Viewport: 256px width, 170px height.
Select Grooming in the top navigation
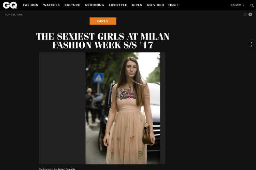click(x=94, y=5)
